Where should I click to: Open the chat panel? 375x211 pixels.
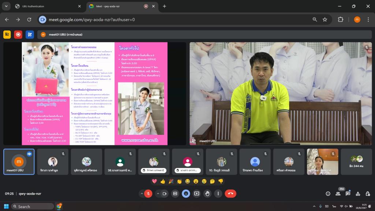348,193
